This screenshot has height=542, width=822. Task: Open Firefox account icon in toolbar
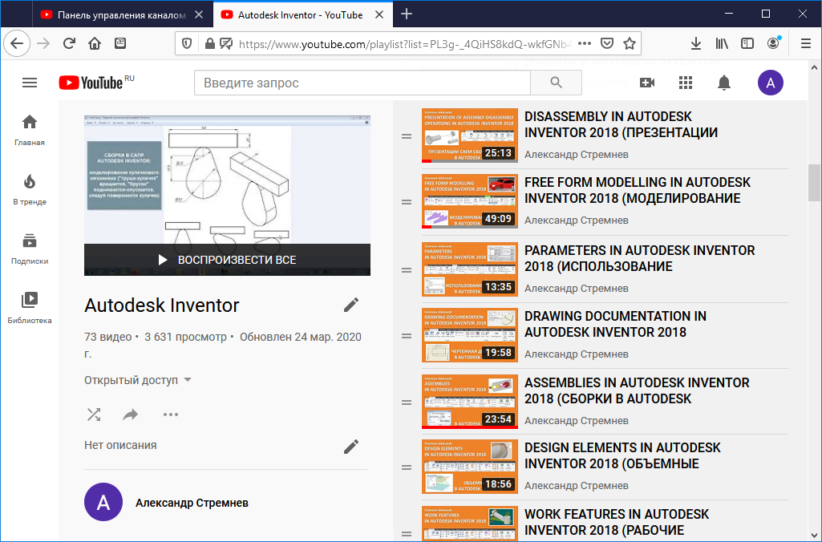773,43
